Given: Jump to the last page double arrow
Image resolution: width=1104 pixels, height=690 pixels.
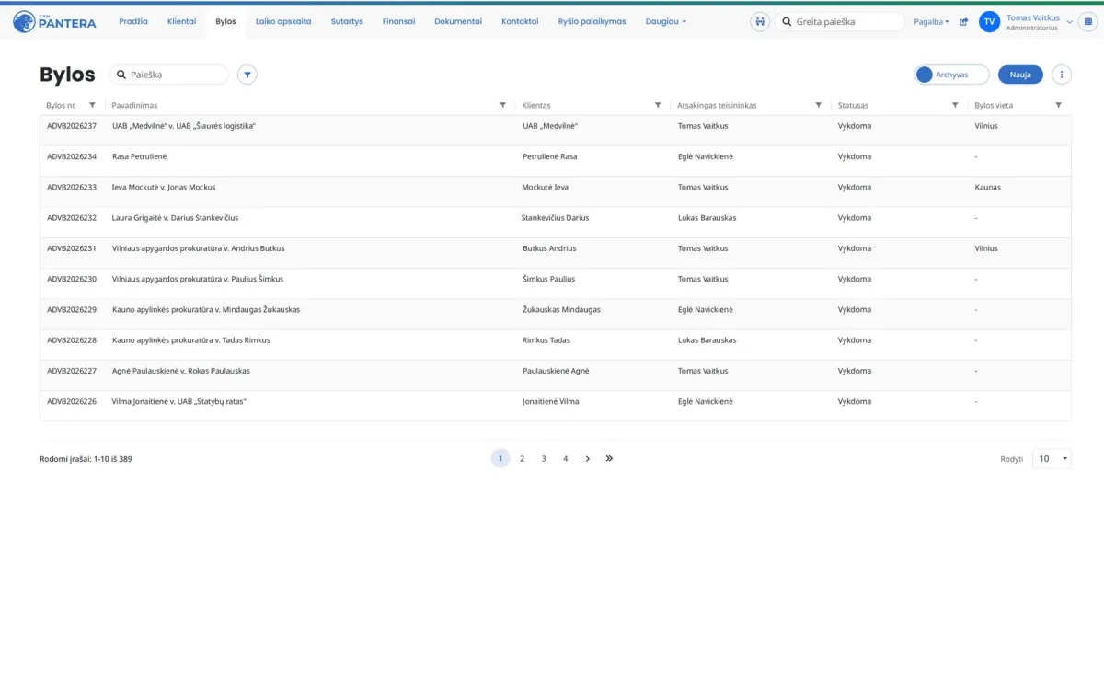Looking at the screenshot, I should tap(609, 458).
